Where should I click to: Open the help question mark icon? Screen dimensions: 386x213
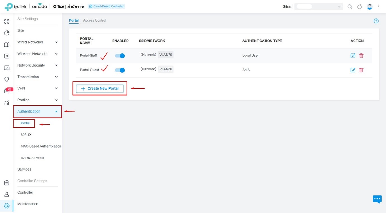tap(376, 21)
